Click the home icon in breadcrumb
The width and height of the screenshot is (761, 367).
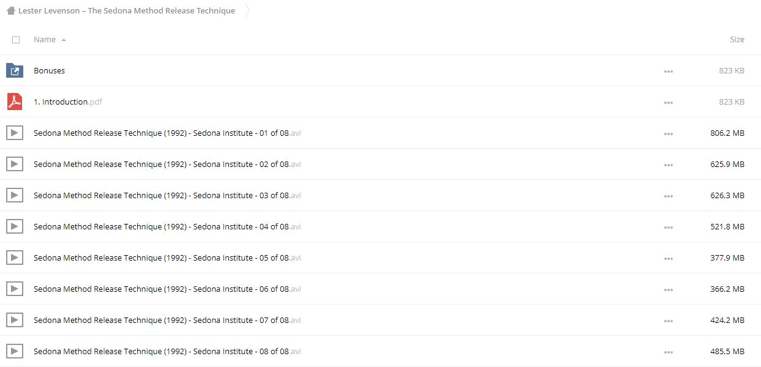(10, 10)
